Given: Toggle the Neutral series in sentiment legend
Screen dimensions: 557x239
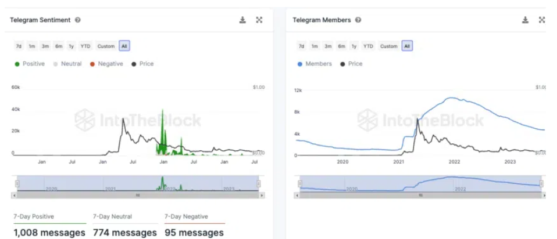Looking at the screenshot, I should pos(67,64).
